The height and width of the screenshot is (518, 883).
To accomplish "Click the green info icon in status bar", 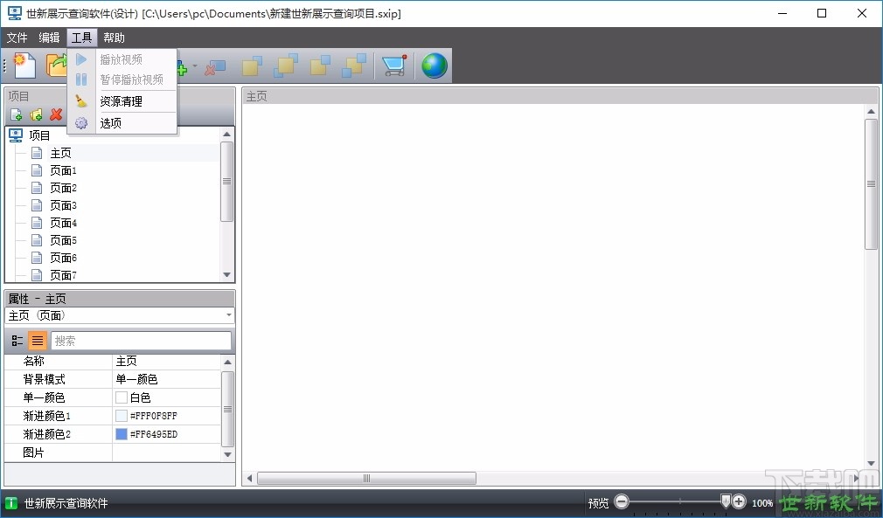I will point(11,503).
